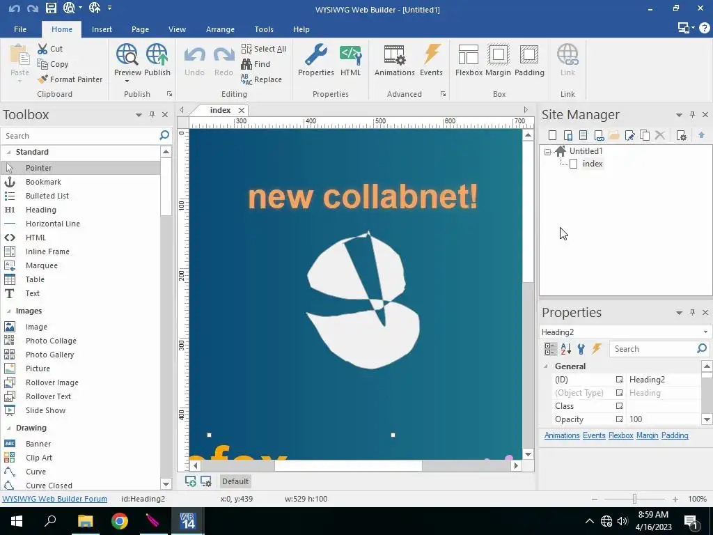The width and height of the screenshot is (713, 535).
Task: Click the zoom out minus button
Action: [595, 499]
